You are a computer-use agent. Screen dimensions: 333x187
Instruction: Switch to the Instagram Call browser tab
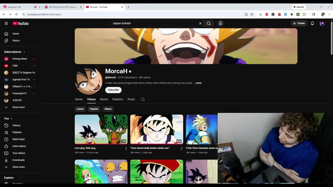click(x=21, y=7)
